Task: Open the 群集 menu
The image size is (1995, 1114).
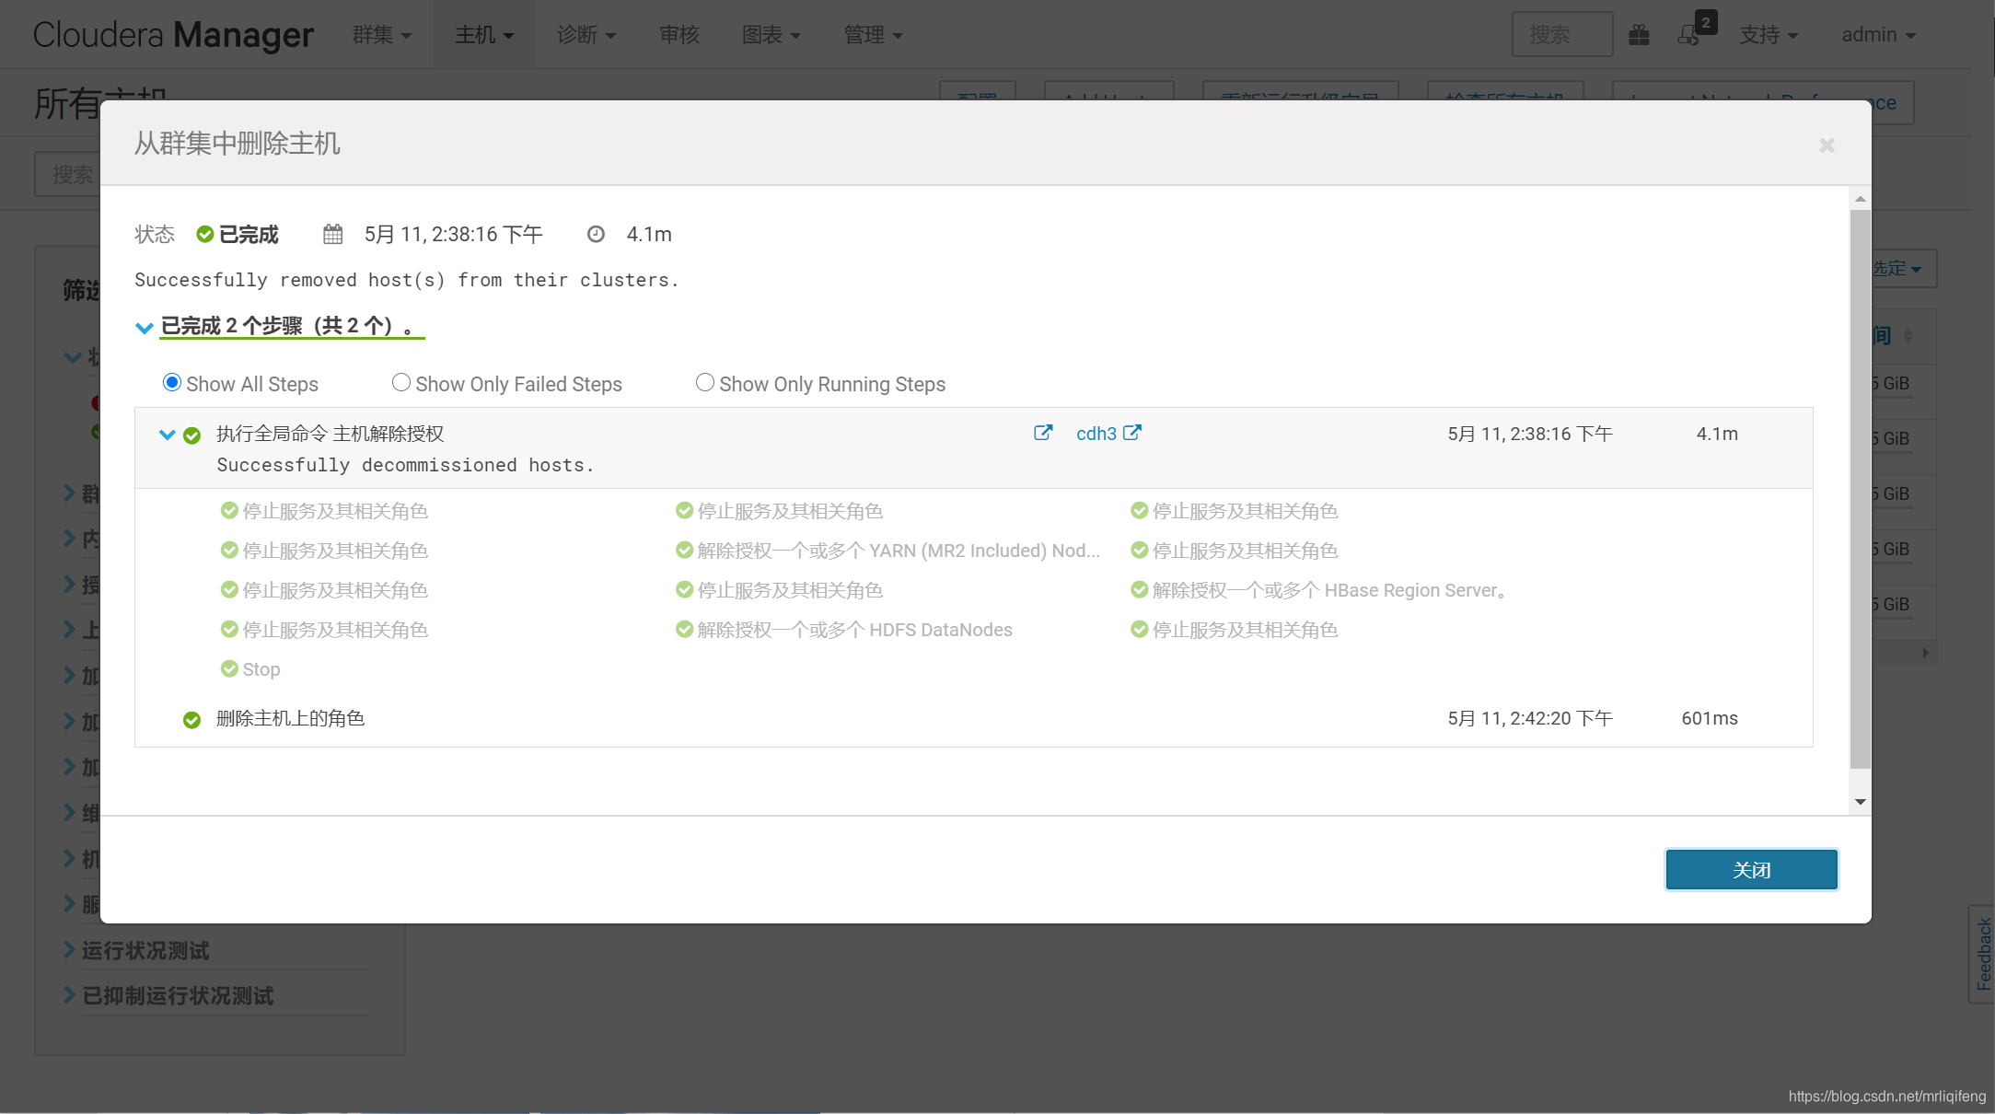Action: pos(381,35)
